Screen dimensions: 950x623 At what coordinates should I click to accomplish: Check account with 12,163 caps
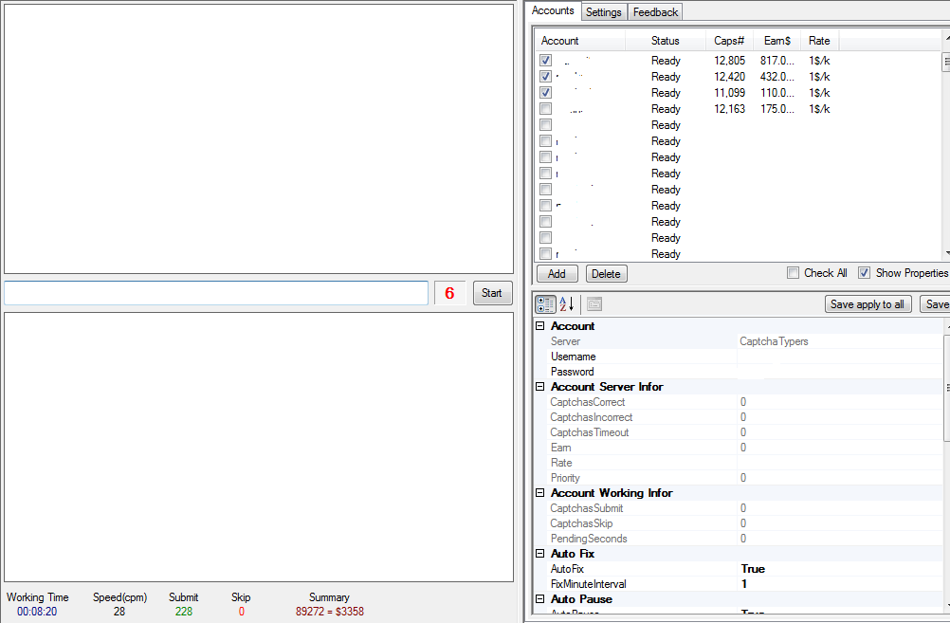click(545, 109)
